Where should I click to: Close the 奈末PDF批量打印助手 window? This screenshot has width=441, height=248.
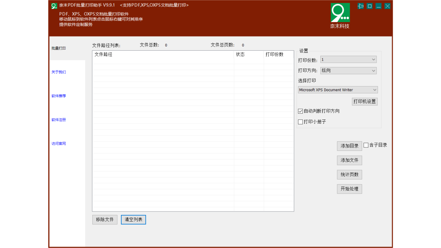pyautogui.click(x=388, y=6)
